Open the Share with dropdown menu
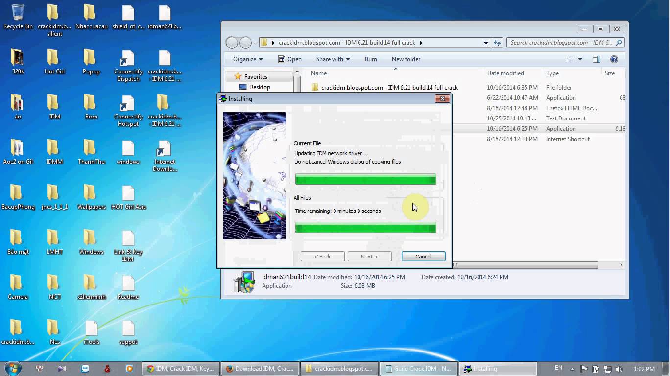Screen dimensions: 670x376 pos(333,59)
